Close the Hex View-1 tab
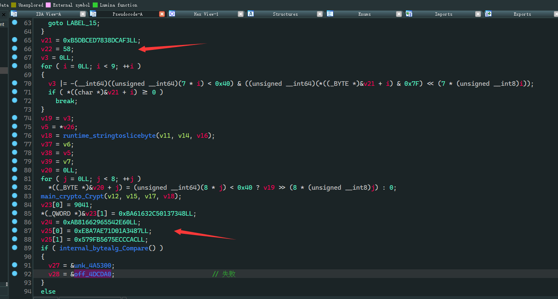Viewport: 558px width, 299px height. (x=241, y=14)
